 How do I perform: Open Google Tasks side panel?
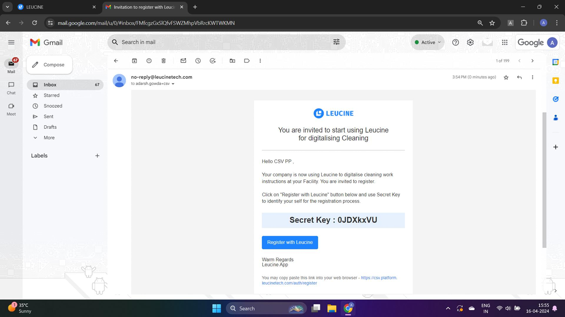click(556, 99)
